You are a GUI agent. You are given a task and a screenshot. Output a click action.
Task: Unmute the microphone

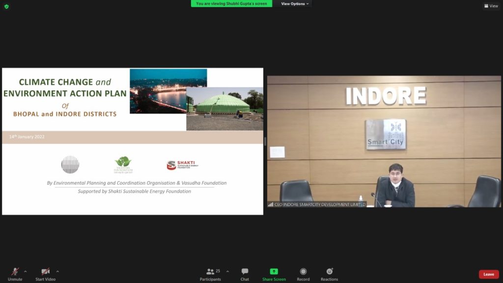pyautogui.click(x=15, y=274)
